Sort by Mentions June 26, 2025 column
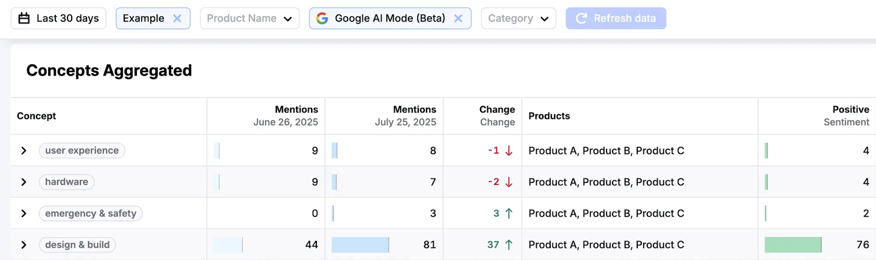 click(285, 116)
